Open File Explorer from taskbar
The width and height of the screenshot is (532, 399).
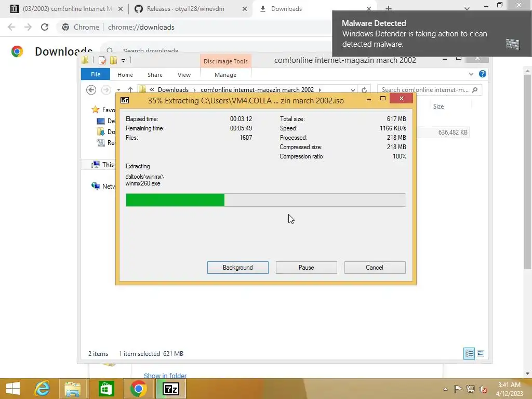point(73,389)
